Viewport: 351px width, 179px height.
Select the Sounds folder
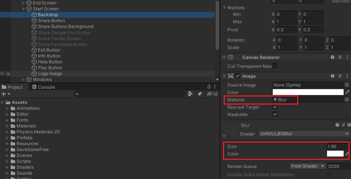tap(24, 173)
